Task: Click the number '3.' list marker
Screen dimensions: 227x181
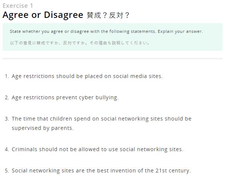Action: pyautogui.click(x=7, y=119)
